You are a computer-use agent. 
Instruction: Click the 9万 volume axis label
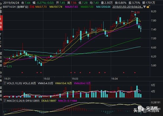coord(153,85)
